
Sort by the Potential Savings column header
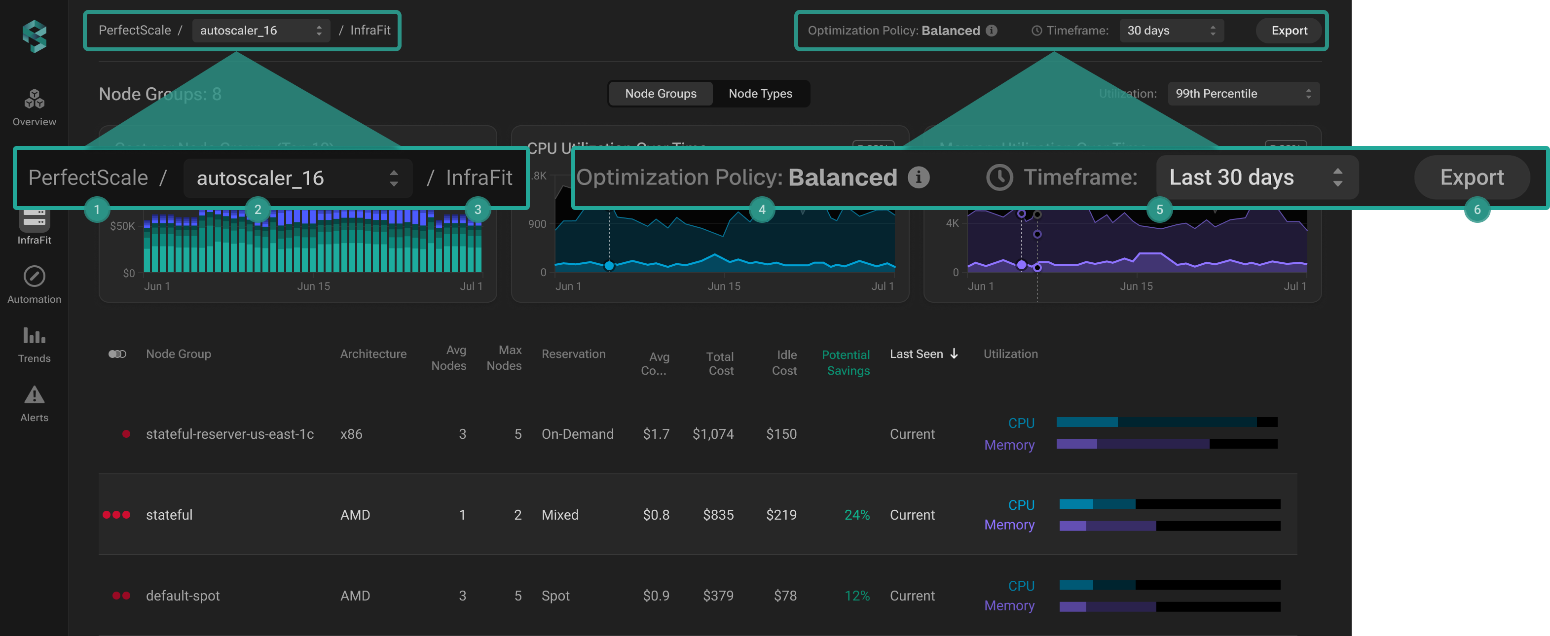point(846,362)
